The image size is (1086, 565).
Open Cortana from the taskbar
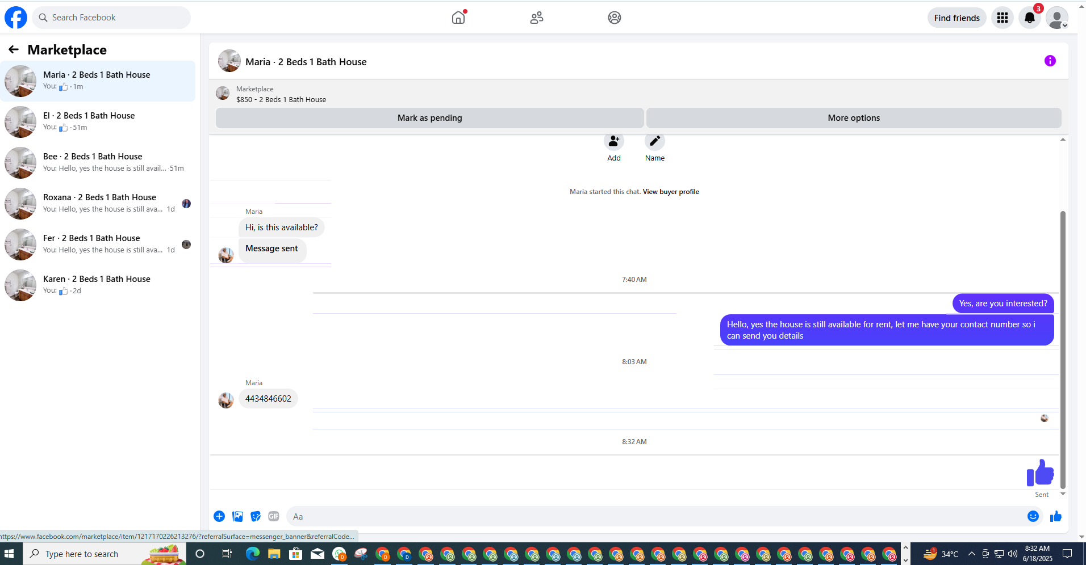pos(200,554)
